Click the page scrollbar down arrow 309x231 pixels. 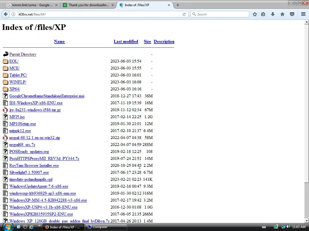[x=306, y=221]
